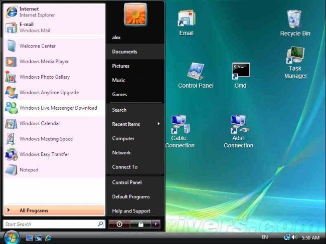
Task: Open Windows Media Player from Start menu
Action: (55, 62)
